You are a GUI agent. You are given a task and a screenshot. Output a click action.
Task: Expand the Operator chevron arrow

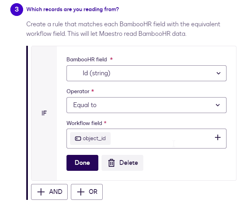tap(218, 105)
